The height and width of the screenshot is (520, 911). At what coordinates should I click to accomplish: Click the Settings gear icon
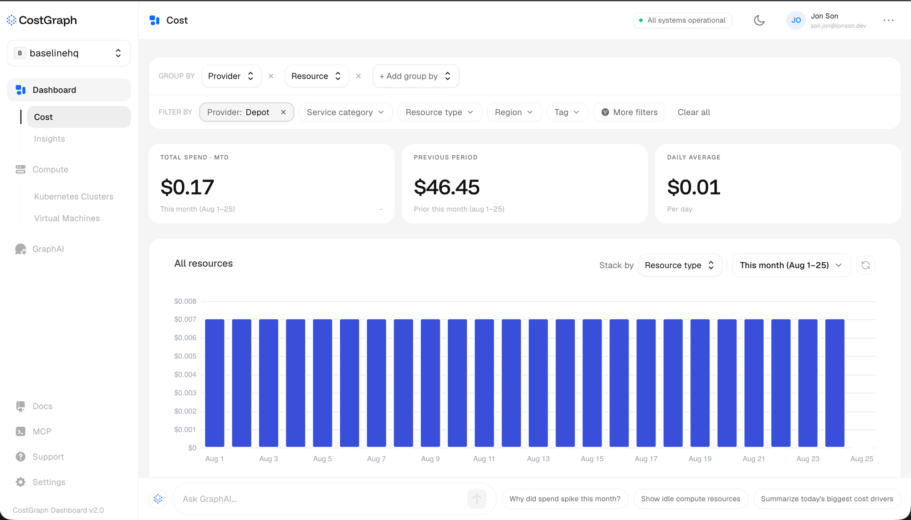20,482
